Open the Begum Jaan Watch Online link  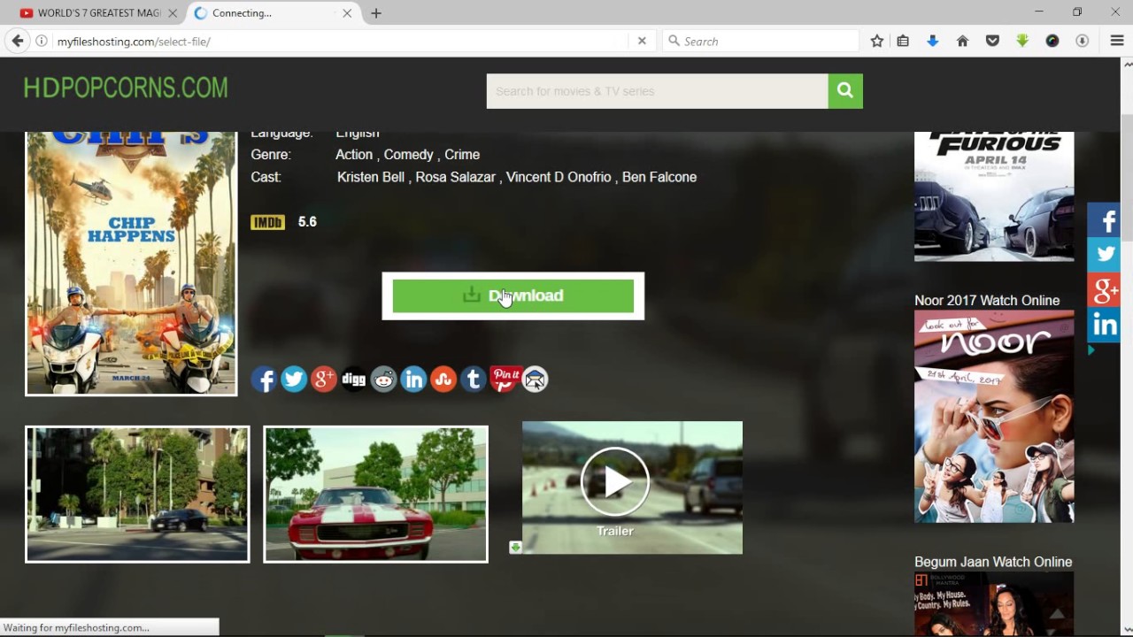[x=993, y=562]
